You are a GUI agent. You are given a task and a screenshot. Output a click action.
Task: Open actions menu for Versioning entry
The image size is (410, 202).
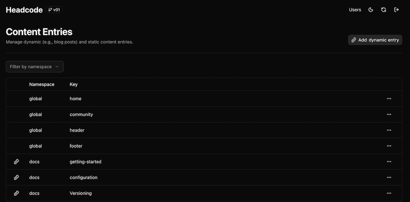click(x=389, y=193)
